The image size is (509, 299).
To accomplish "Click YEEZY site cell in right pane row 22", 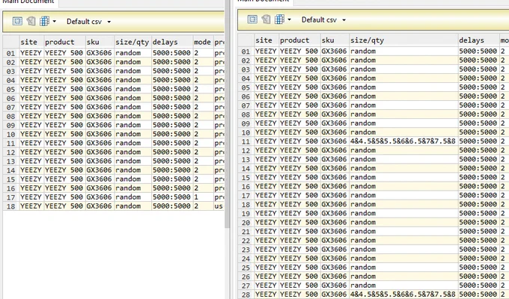I will [x=266, y=240].
